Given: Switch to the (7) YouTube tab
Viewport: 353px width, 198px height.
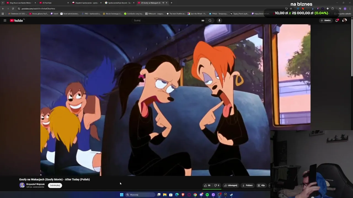Looking at the screenshot, I should click(54, 3).
